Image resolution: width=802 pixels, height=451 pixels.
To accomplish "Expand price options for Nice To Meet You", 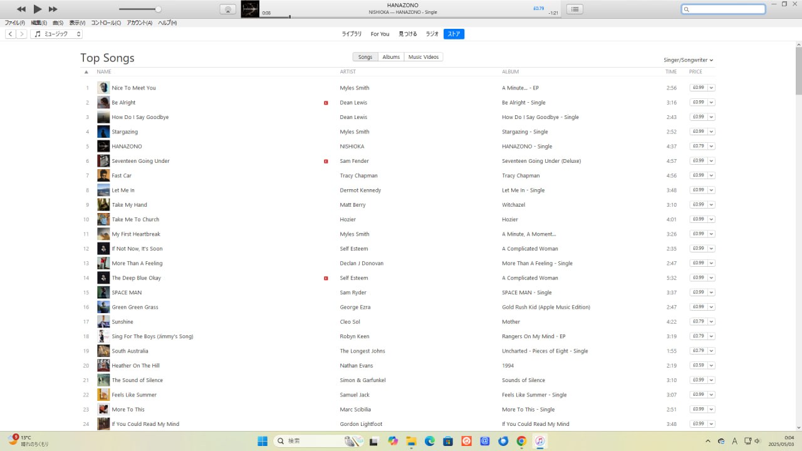I will coord(711,88).
